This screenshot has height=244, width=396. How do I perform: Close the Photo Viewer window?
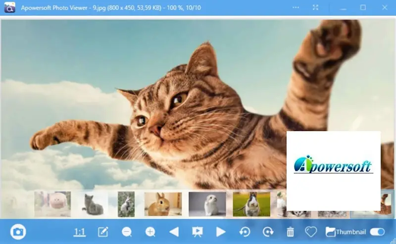point(385,7)
